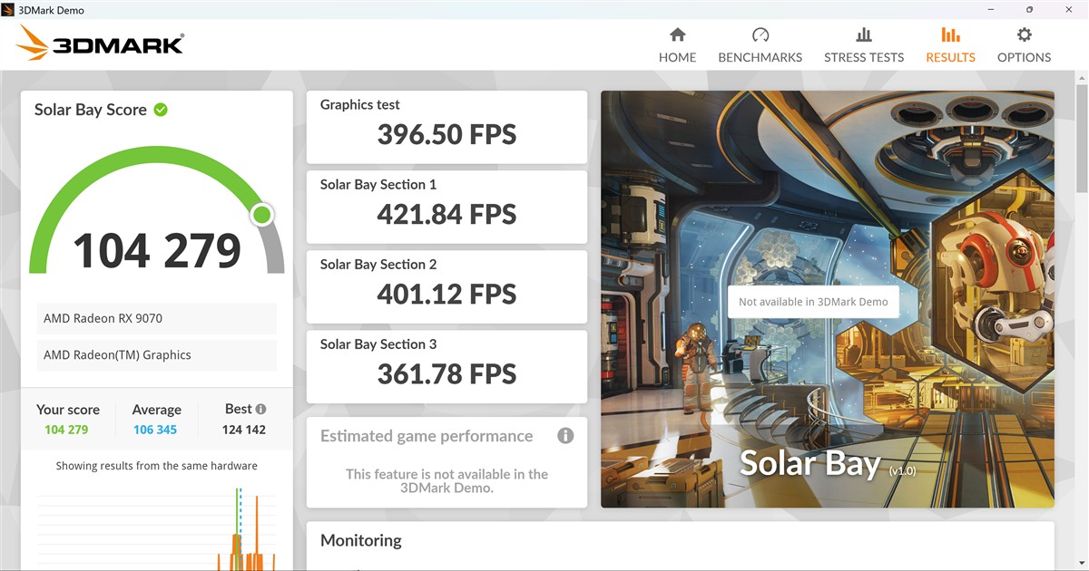Click the 3DMark logo in header
The height and width of the screenshot is (571, 1089).
(x=100, y=43)
